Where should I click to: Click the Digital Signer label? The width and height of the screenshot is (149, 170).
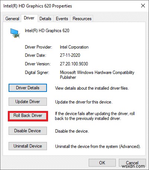(37, 72)
